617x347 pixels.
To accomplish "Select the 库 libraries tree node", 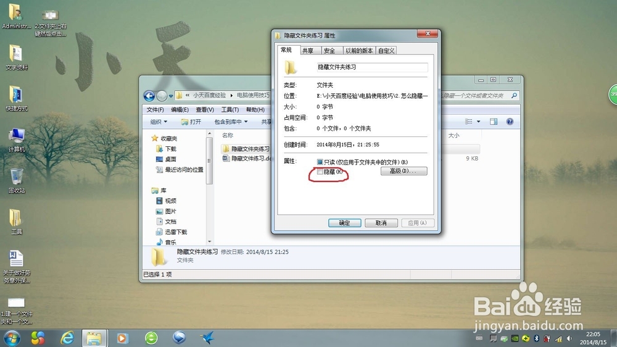I will coord(159,190).
